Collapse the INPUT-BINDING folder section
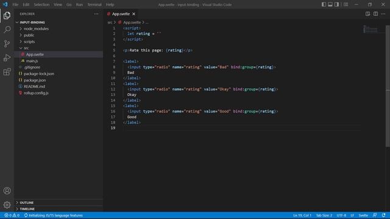Screen dimensions: 390x219 tap(58, 23)
